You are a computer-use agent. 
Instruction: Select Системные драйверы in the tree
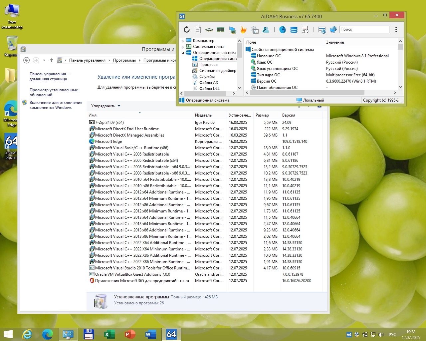(x=214, y=71)
